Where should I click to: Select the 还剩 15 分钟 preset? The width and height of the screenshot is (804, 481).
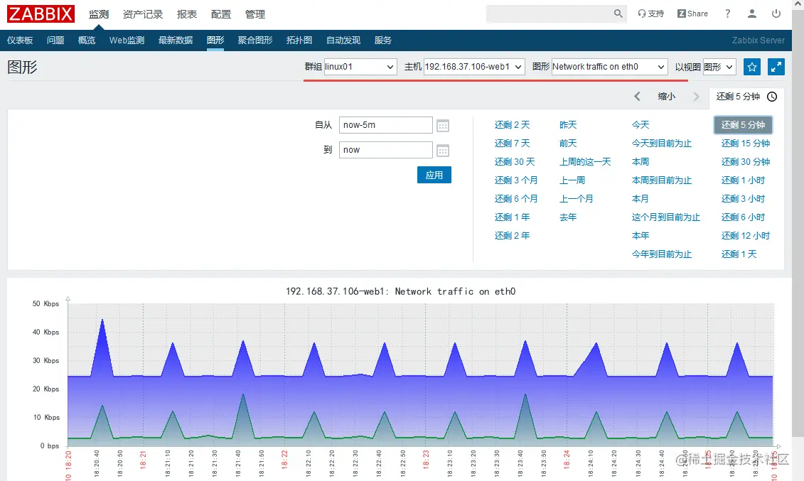(x=745, y=144)
